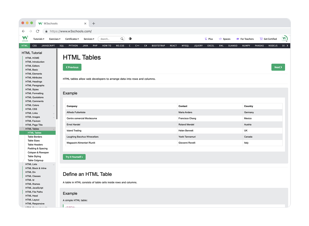Image resolution: width=309 pixels, height=226 pixels.
Task: Toggle dark mode contrast icon
Action: (130, 39)
